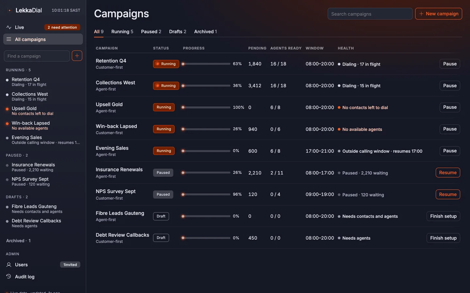The width and height of the screenshot is (470, 293).
Task: Open the Win-back Lapsed row in the table
Action: click(x=278, y=129)
